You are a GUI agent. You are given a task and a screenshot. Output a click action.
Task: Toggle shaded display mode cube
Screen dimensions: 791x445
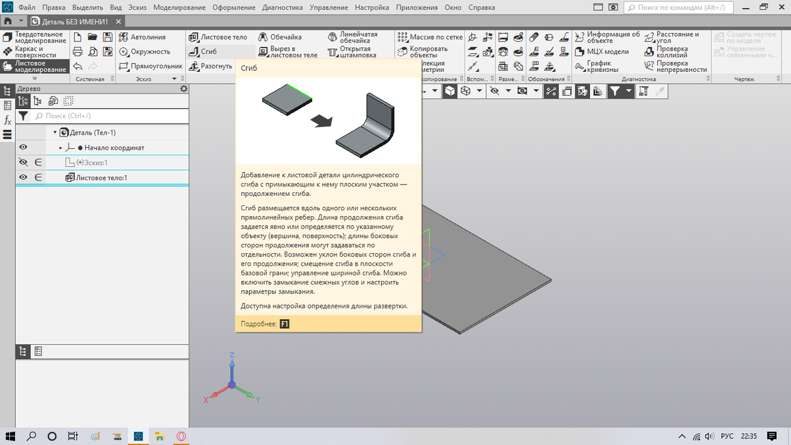450,92
